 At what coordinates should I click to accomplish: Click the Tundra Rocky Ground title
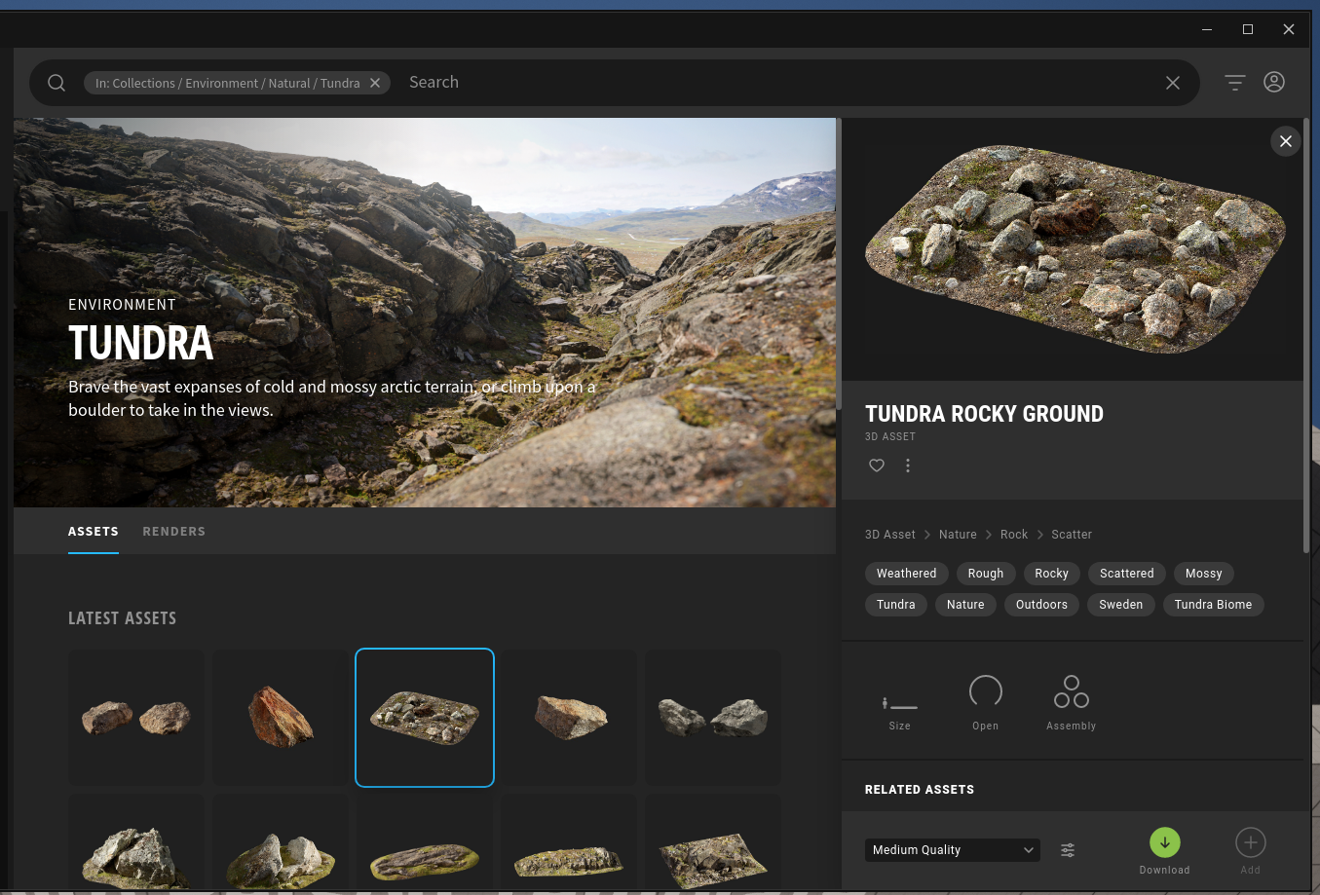coord(984,414)
